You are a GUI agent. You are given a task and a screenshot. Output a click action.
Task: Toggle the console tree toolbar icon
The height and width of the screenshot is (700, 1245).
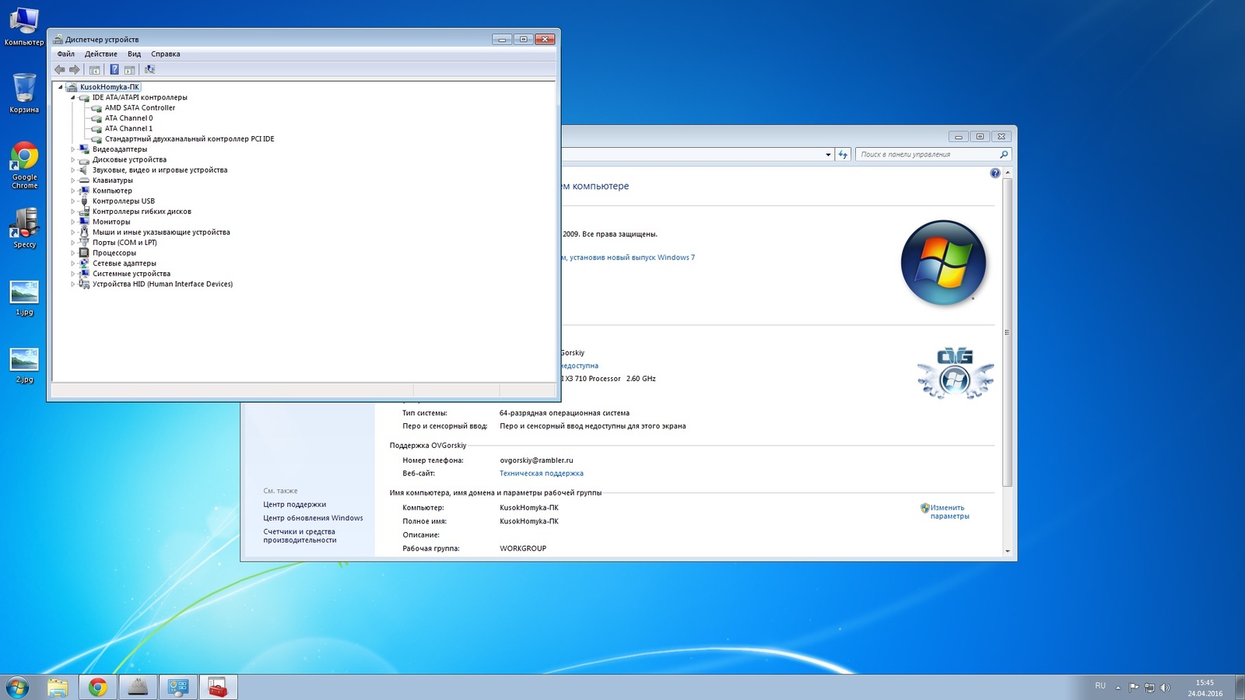point(95,70)
